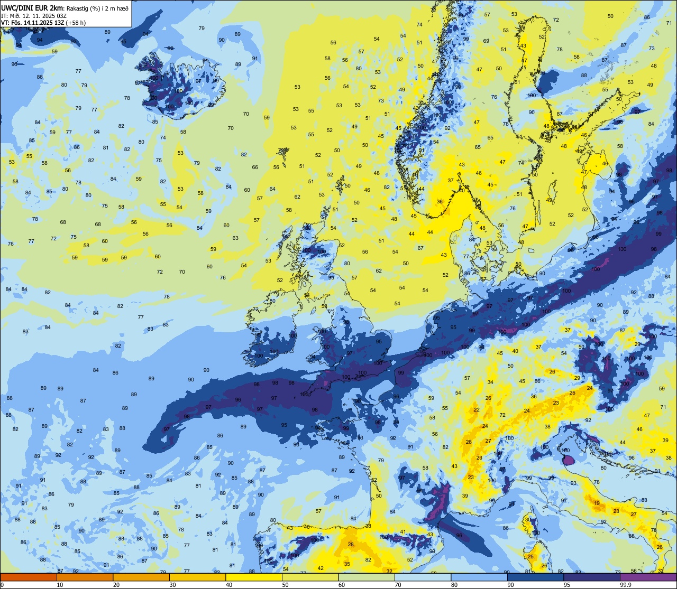The height and width of the screenshot is (589, 677).
Task: Pick the purple above-99.9 scale segment
Action: click(648, 577)
